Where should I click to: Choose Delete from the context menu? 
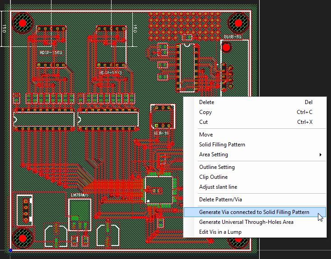click(x=255, y=102)
